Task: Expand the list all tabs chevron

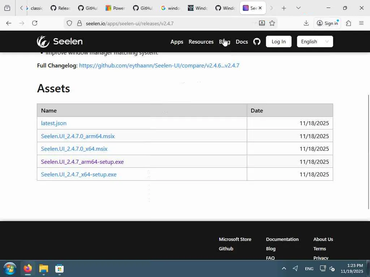Action: pyautogui.click(x=298, y=8)
